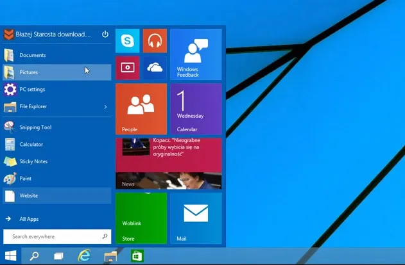Open the Power options button

point(105,34)
